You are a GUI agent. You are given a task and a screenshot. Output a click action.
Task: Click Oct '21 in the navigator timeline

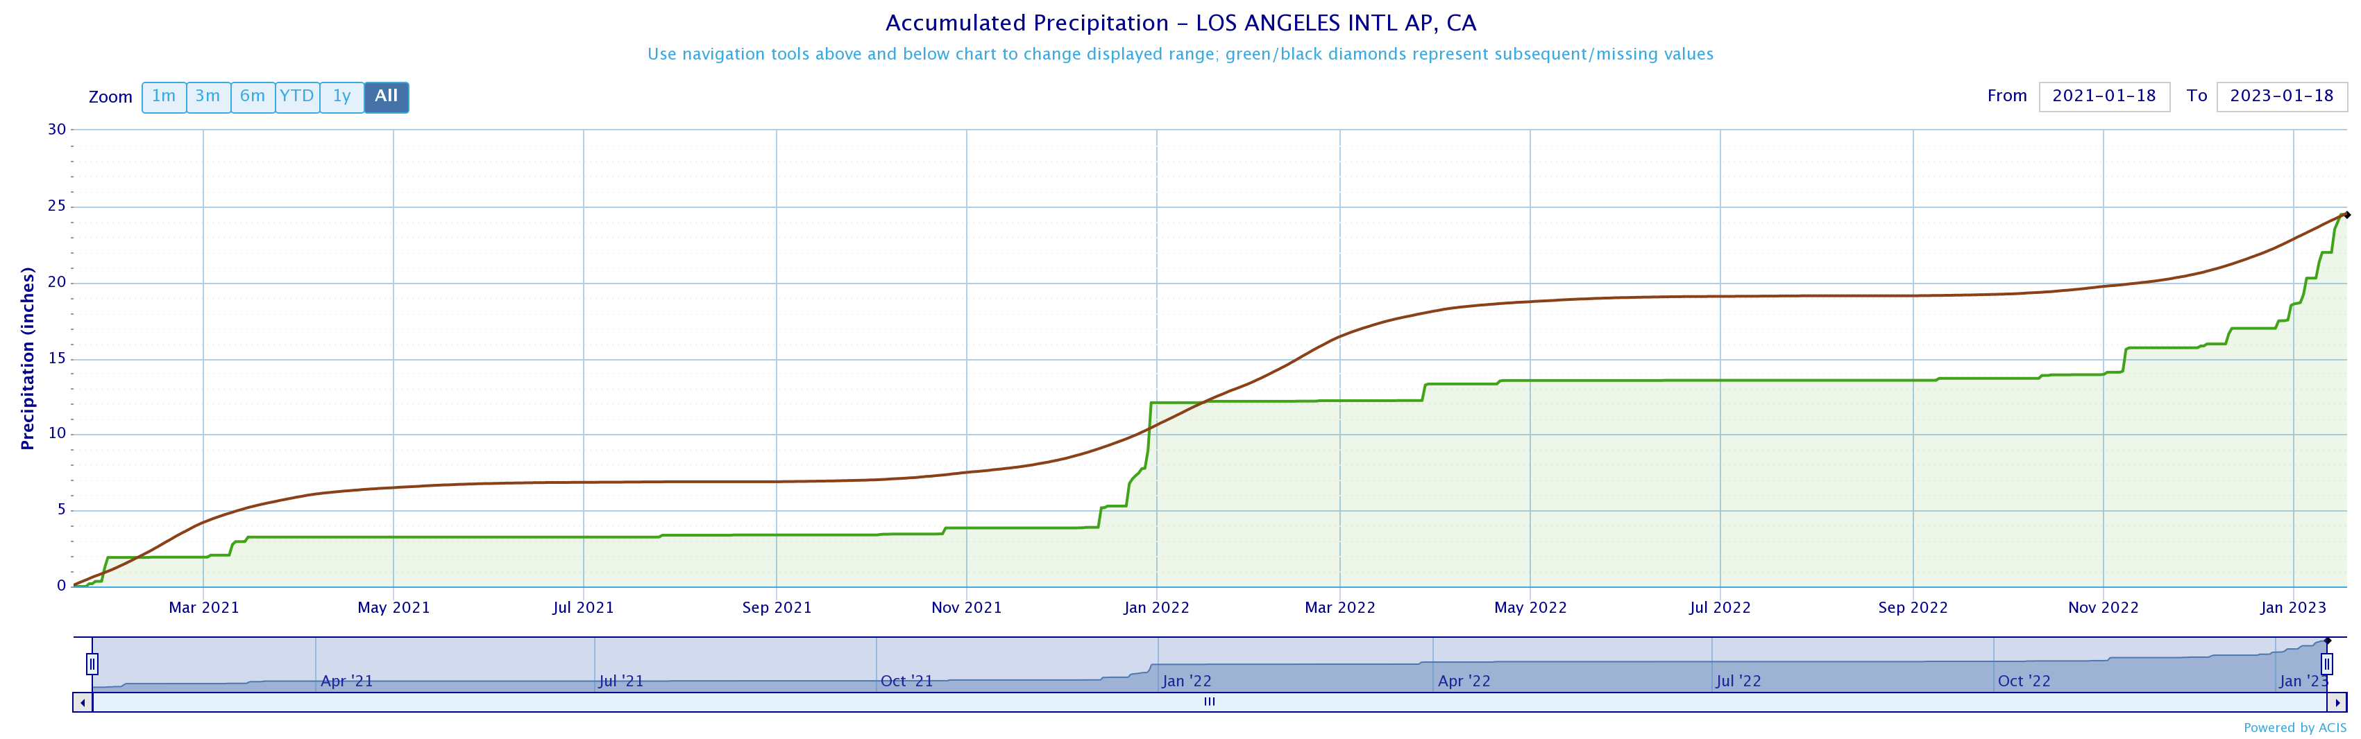click(x=906, y=681)
